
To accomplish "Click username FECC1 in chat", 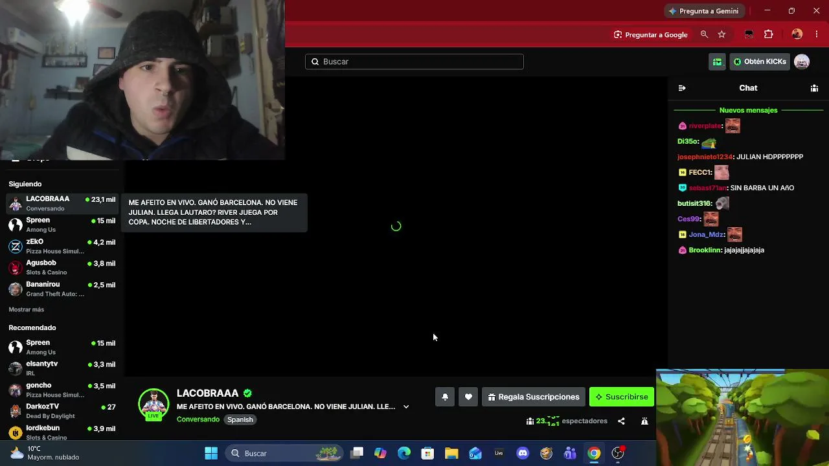I will point(700,172).
